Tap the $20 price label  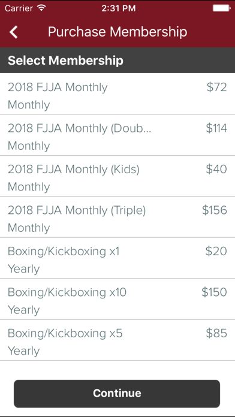pos(216,251)
